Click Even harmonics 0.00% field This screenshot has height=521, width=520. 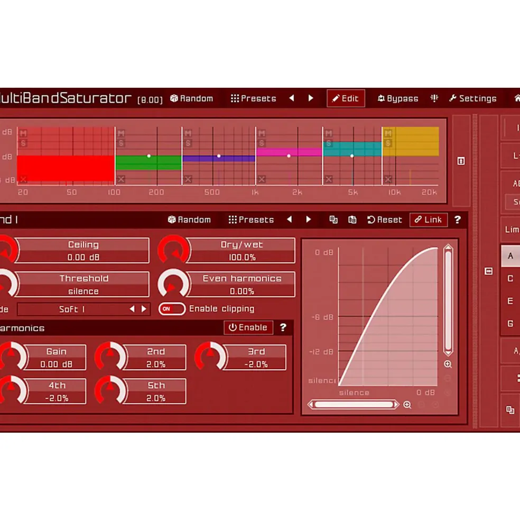tap(242, 285)
